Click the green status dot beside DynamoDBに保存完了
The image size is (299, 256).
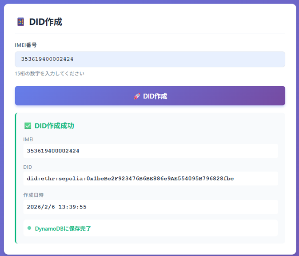(x=29, y=228)
